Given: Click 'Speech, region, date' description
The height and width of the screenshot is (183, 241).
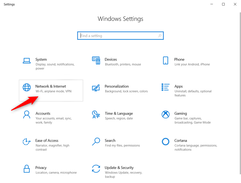Looking at the screenshot, I should [x=119, y=118].
